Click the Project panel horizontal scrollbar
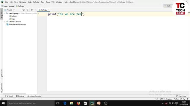Viewport: 190px width, 106px height. tap(14, 94)
